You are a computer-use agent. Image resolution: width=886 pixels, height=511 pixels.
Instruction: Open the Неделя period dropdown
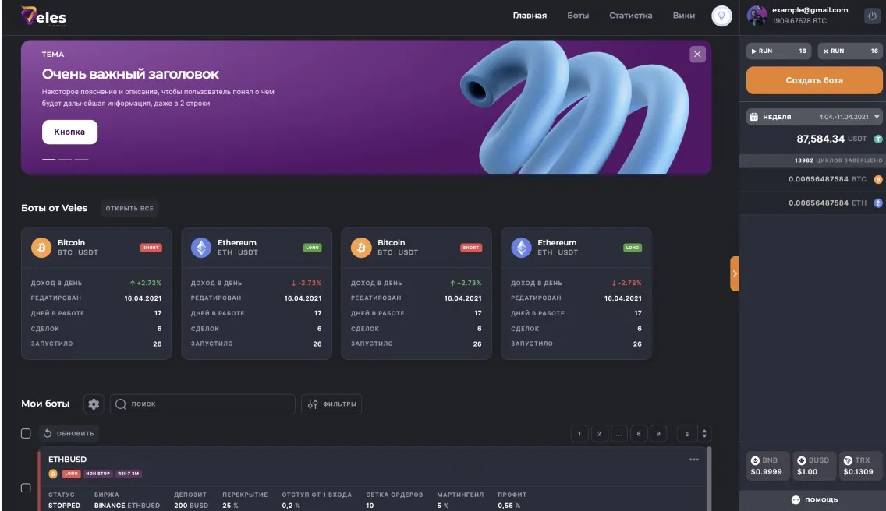[813, 117]
